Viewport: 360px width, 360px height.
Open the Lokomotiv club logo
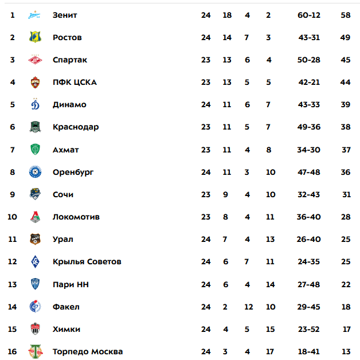coord(35,217)
